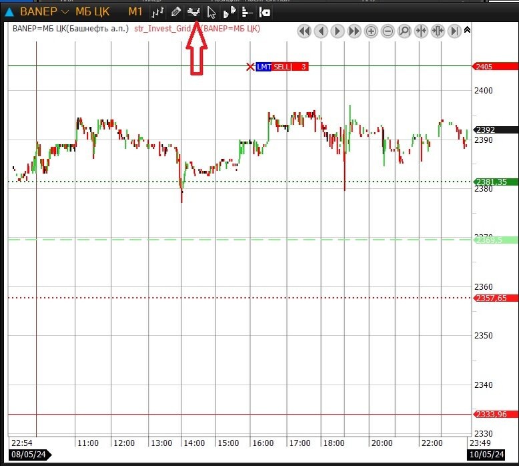
Task: Collapse the chart navigation panel chevron
Action: pyautogui.click(x=467, y=30)
